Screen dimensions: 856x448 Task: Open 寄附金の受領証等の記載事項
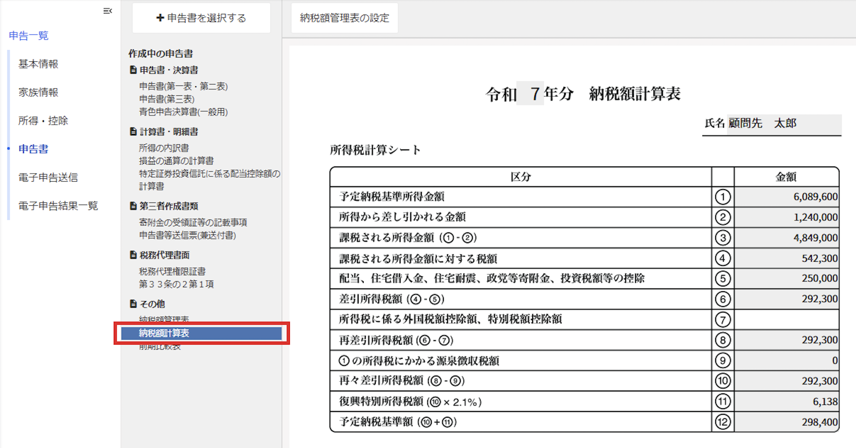(193, 223)
